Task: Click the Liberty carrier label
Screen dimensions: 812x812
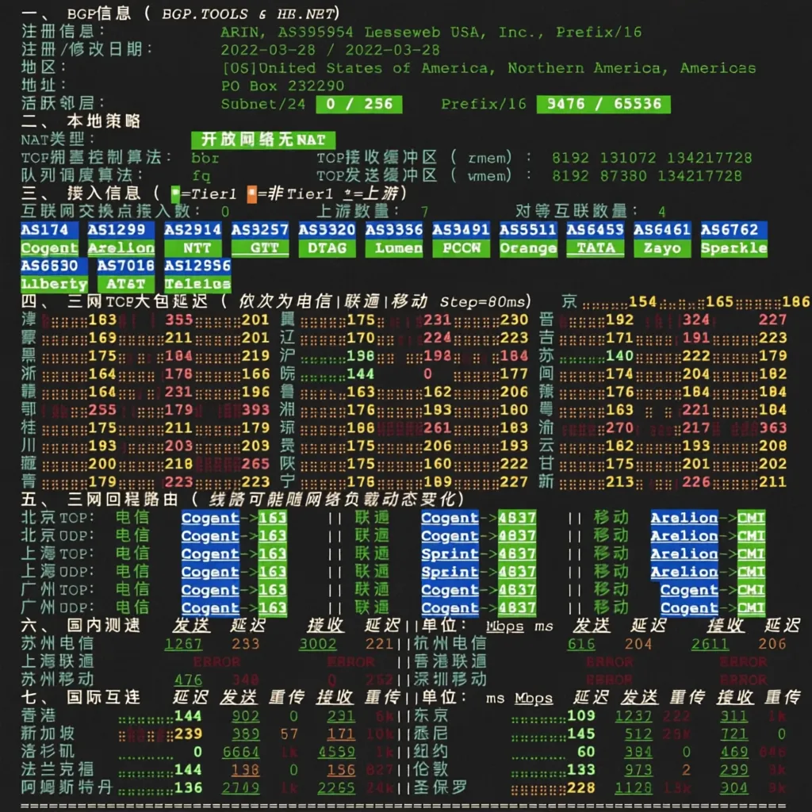Action: coord(55,285)
